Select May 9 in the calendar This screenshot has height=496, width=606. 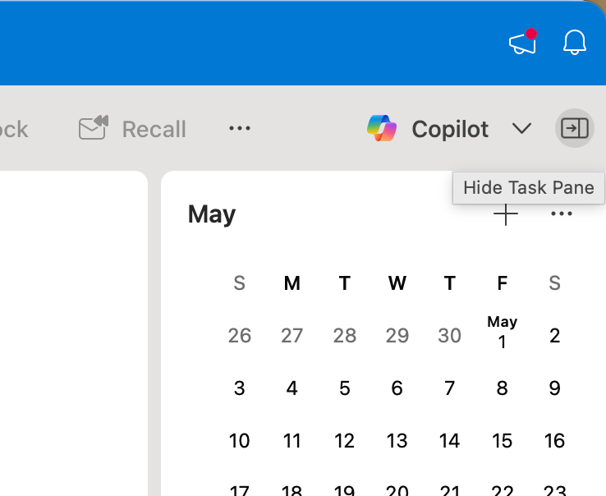pos(554,388)
